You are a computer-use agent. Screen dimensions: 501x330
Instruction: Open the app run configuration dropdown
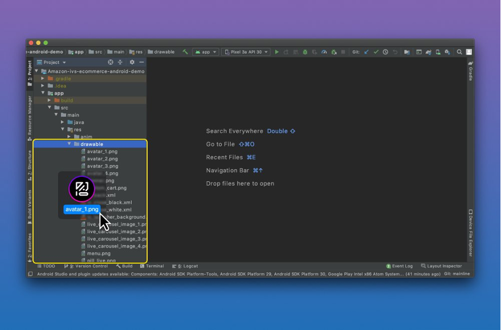206,52
